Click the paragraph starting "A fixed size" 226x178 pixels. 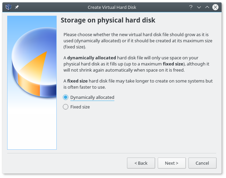138,84
